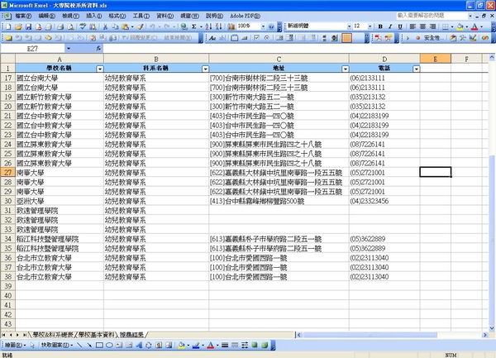
Task: Click the Fill Color paint bucket in the formatting toolbar
Action: tap(460, 27)
